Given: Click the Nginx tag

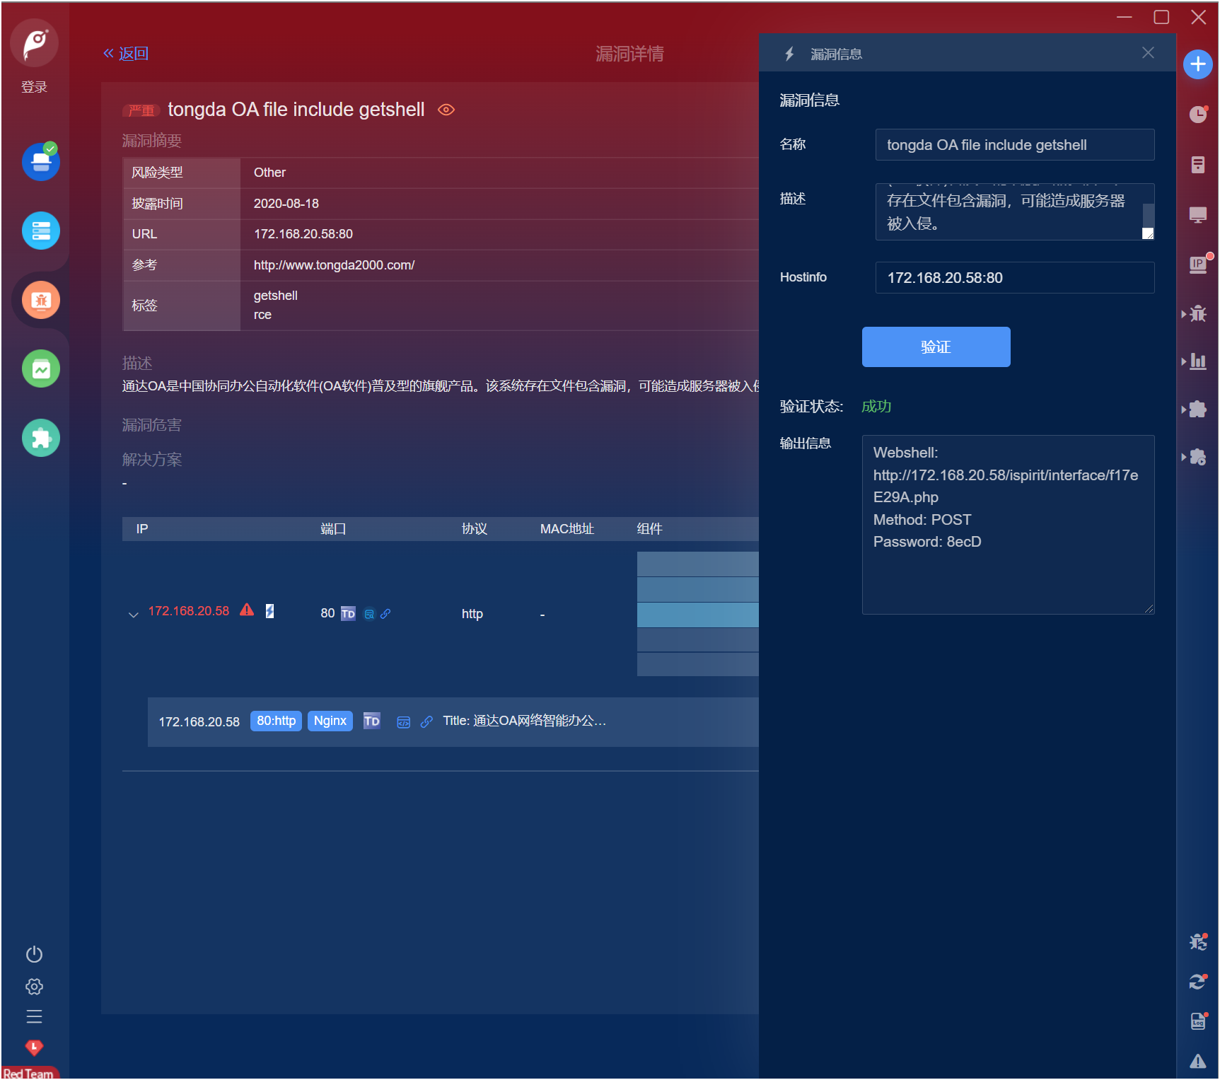Looking at the screenshot, I should coord(330,721).
